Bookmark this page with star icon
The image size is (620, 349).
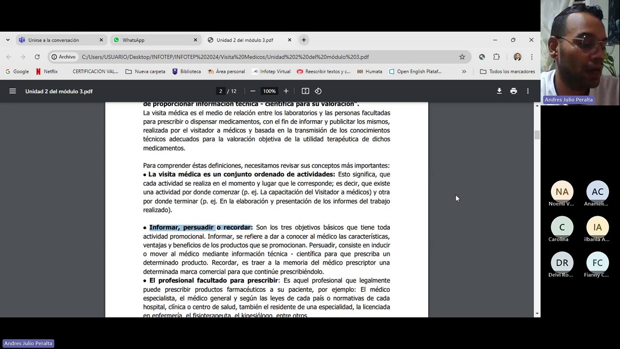click(x=462, y=57)
